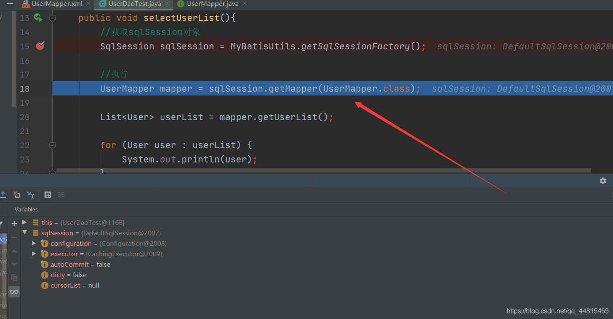Click the Run to Cursor debugger icon
This screenshot has height=319, width=613.
point(31,195)
